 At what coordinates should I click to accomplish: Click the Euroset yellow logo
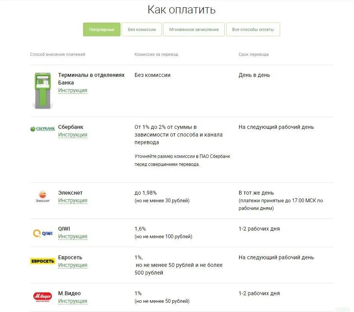(x=42, y=261)
